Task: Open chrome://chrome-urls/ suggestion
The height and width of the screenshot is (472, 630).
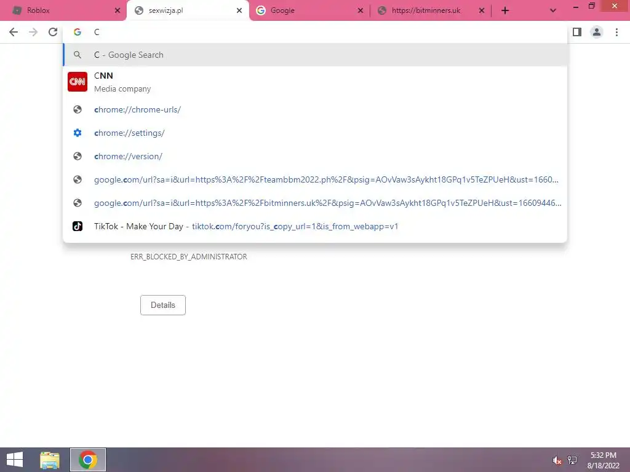Action: coord(316,109)
